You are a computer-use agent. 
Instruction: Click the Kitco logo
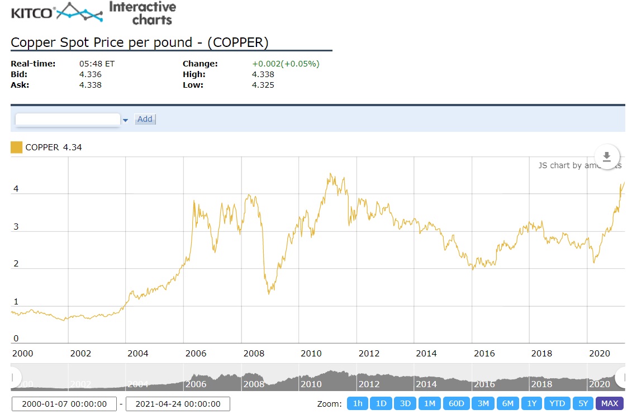coord(57,12)
